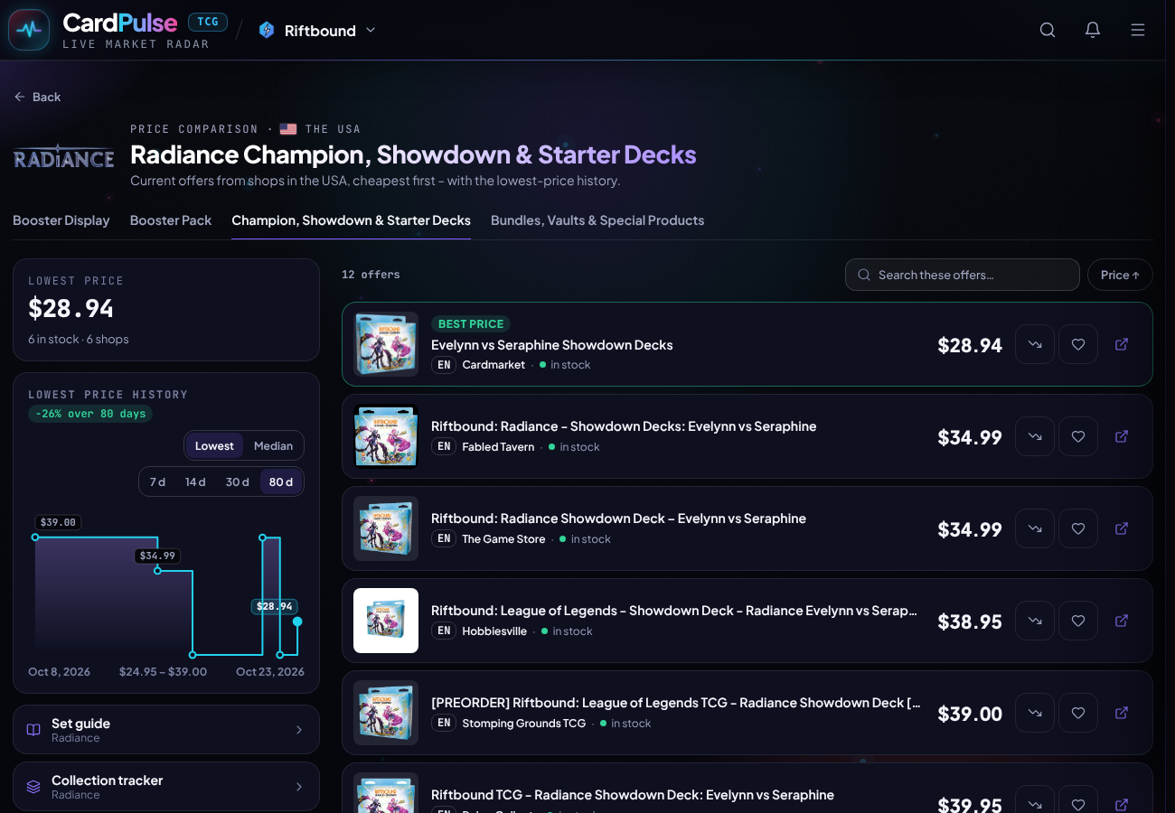The width and height of the screenshot is (1175, 813).
Task: Select the 80 d history range
Action: tap(281, 481)
